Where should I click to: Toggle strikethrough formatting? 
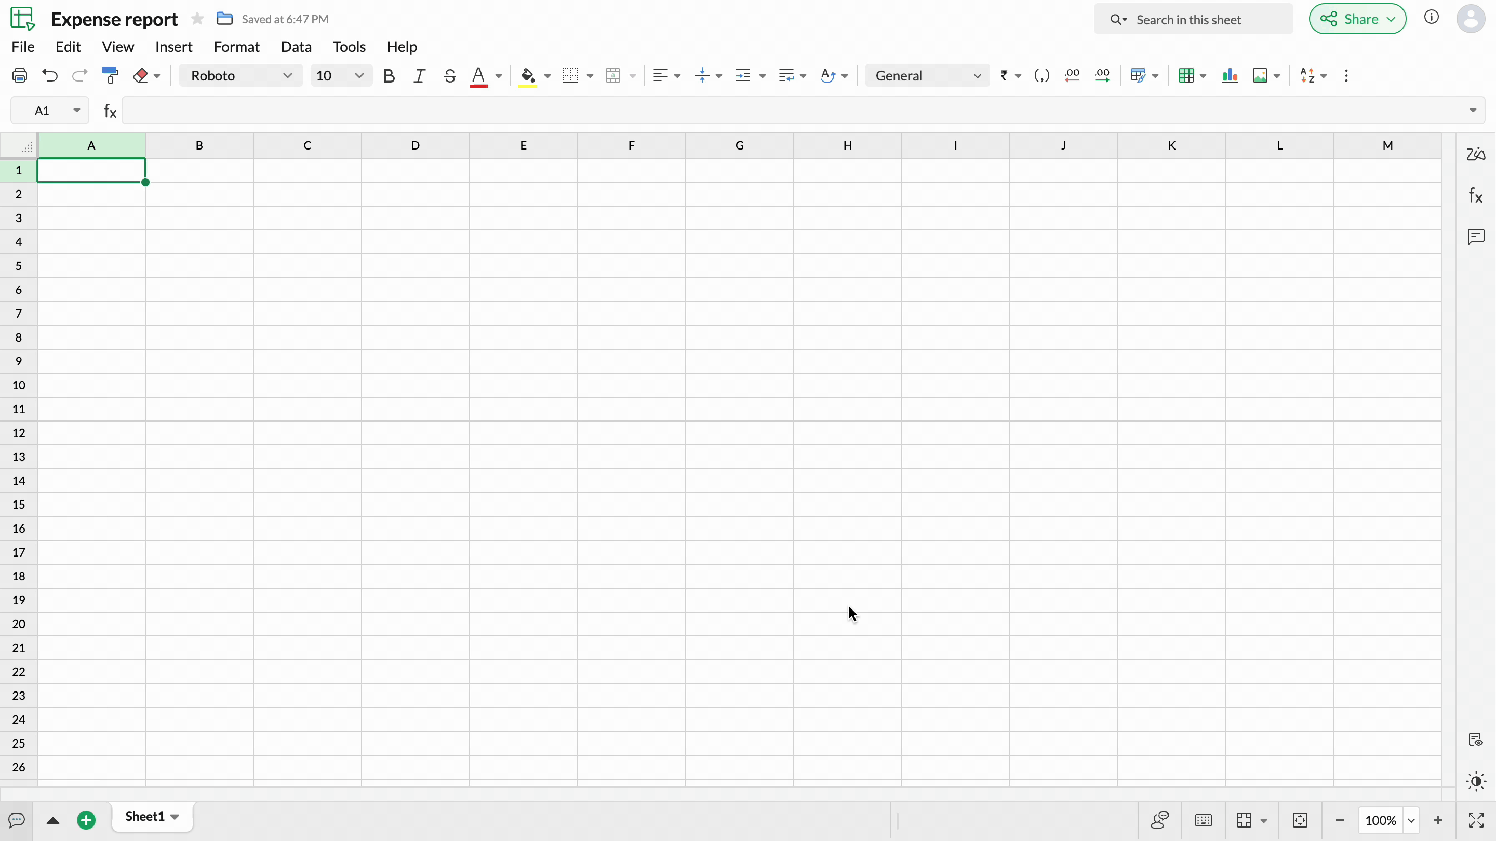click(x=449, y=75)
